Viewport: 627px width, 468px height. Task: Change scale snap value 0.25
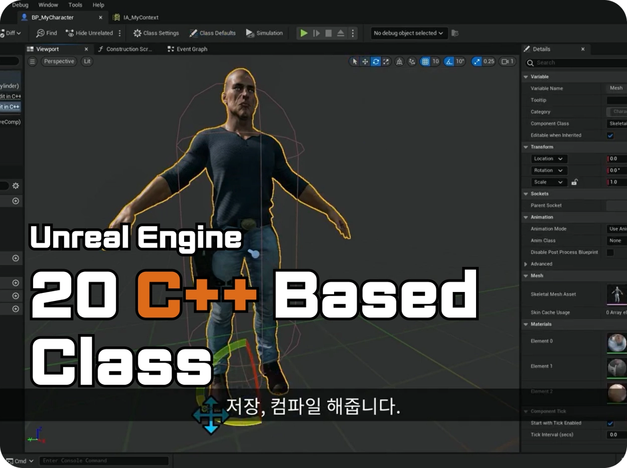489,62
